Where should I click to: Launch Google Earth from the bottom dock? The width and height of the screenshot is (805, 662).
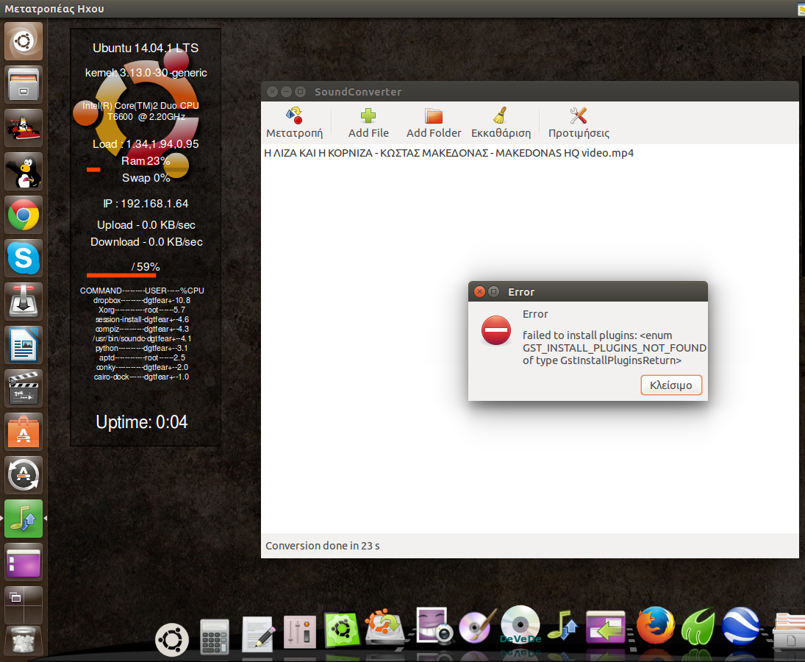pos(741,627)
